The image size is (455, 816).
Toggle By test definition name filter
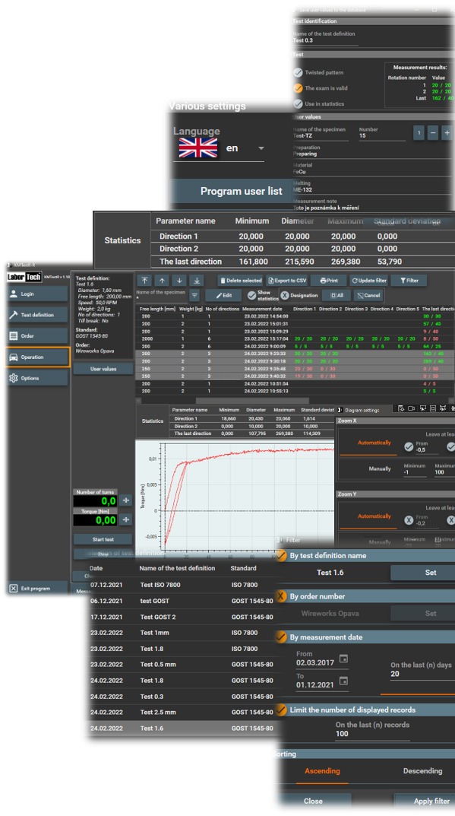click(x=281, y=555)
